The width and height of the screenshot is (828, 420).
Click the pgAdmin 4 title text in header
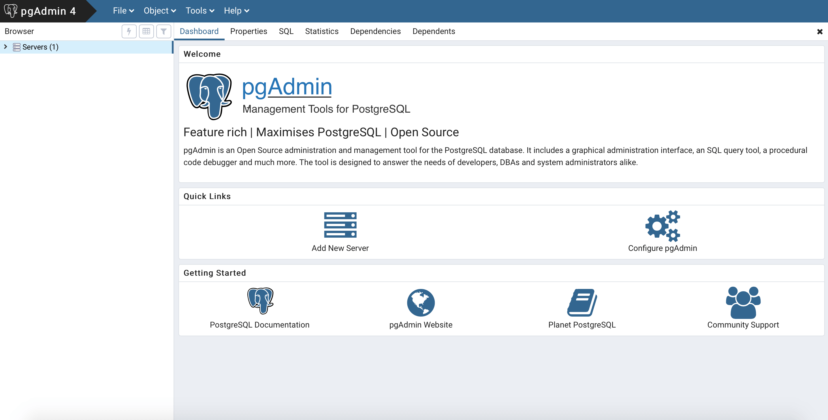tap(48, 11)
